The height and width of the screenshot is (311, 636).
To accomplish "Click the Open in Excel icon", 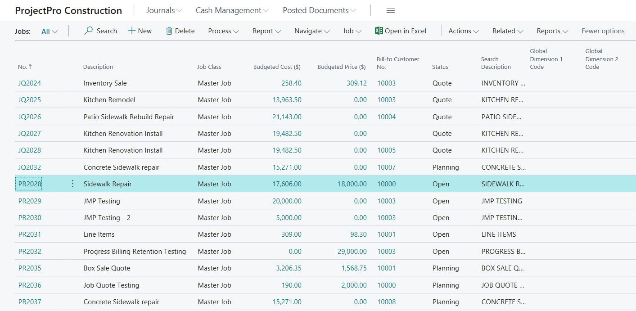I will 379,31.
